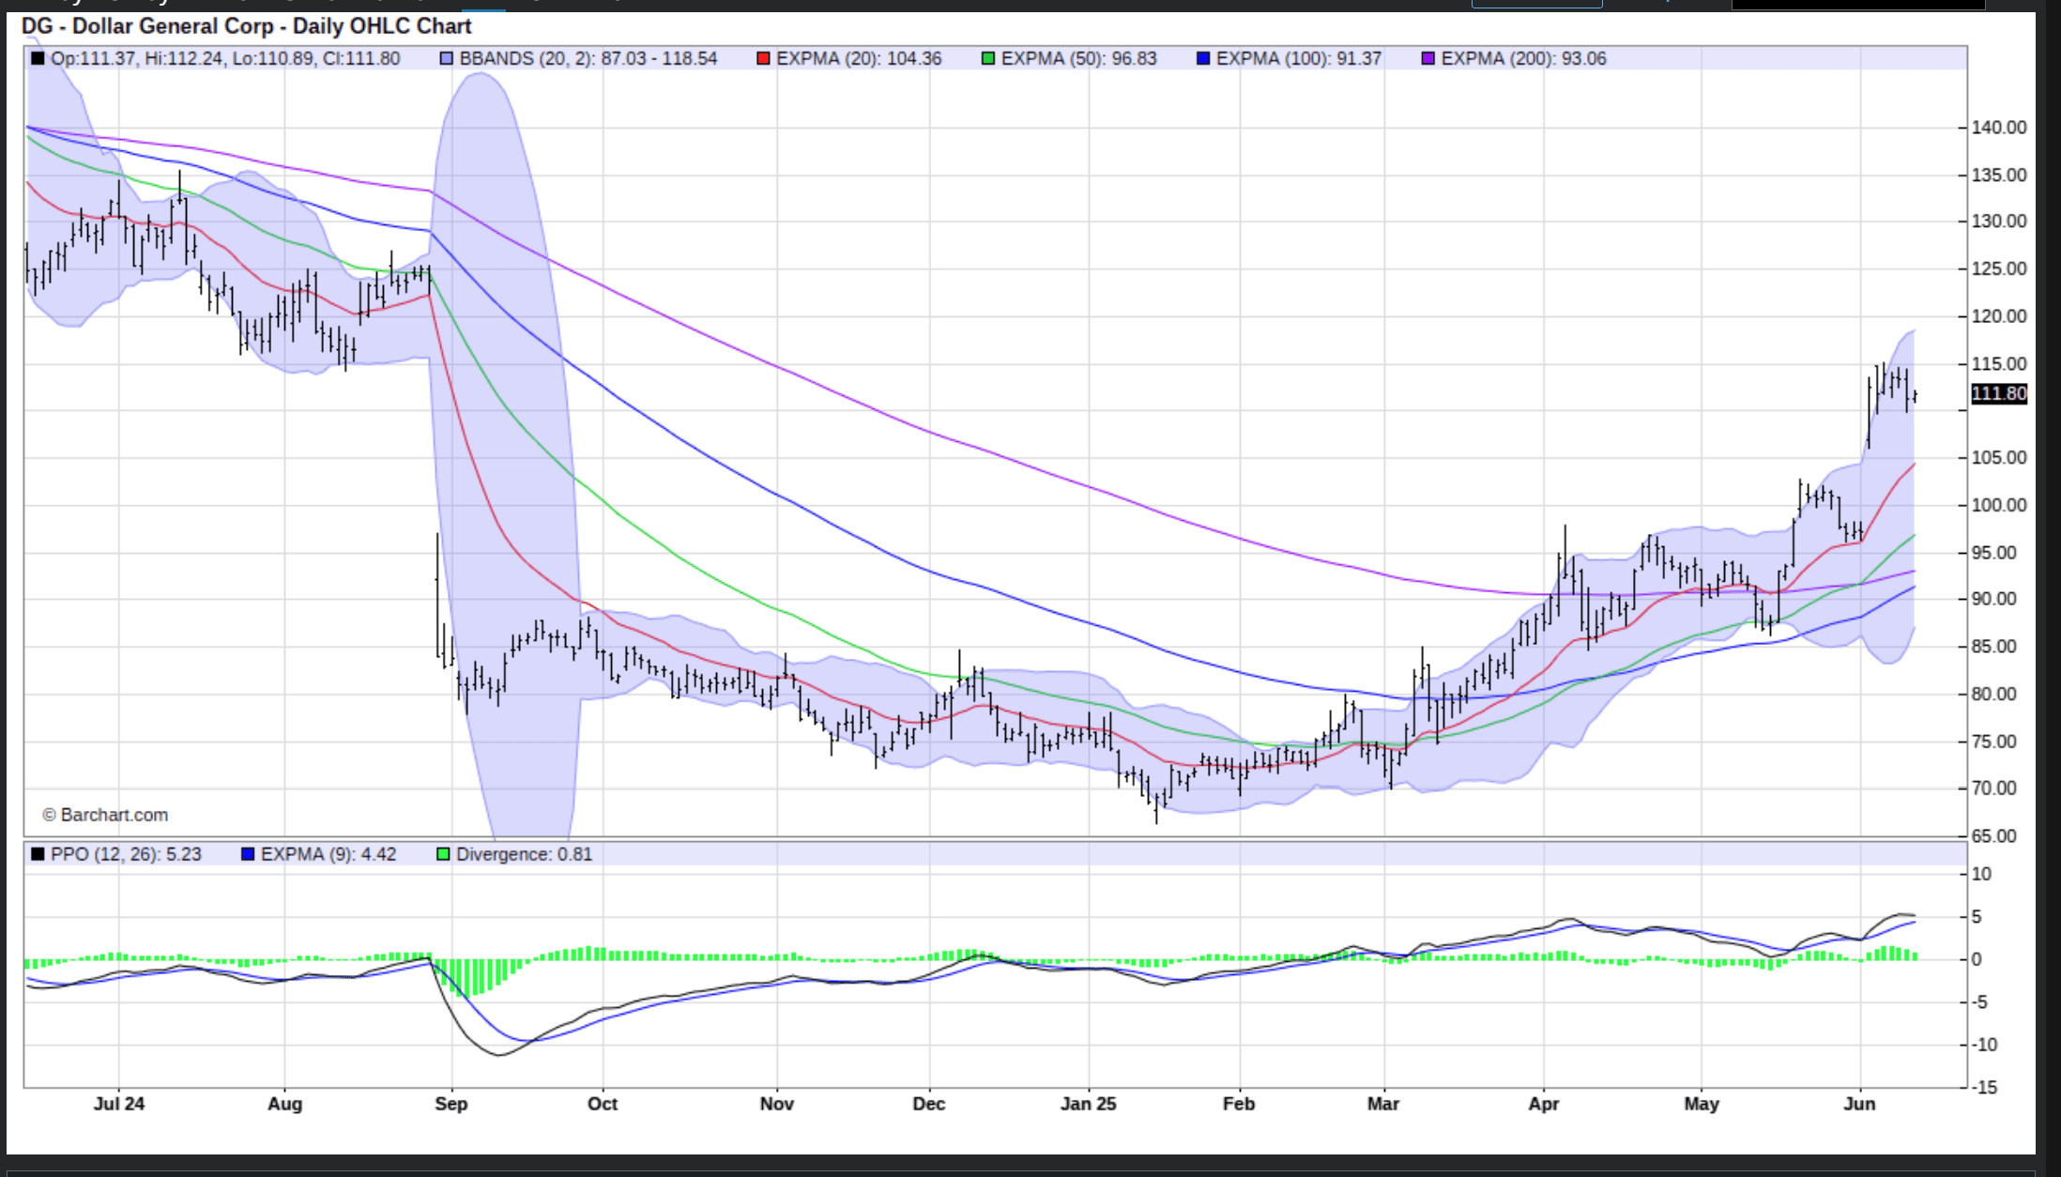Screen dimensions: 2061x1177
Task: Click the black OHLC legend square
Action: pos(38,59)
